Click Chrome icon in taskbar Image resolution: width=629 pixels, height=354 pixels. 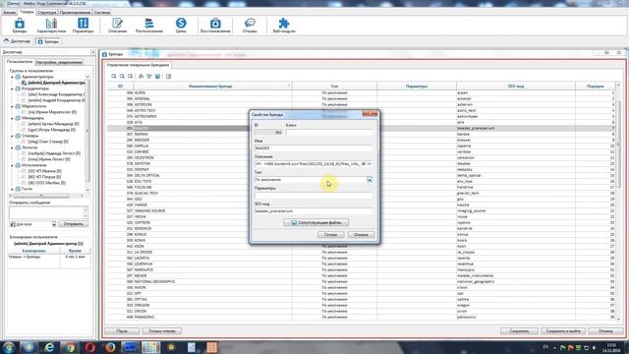tap(70, 347)
